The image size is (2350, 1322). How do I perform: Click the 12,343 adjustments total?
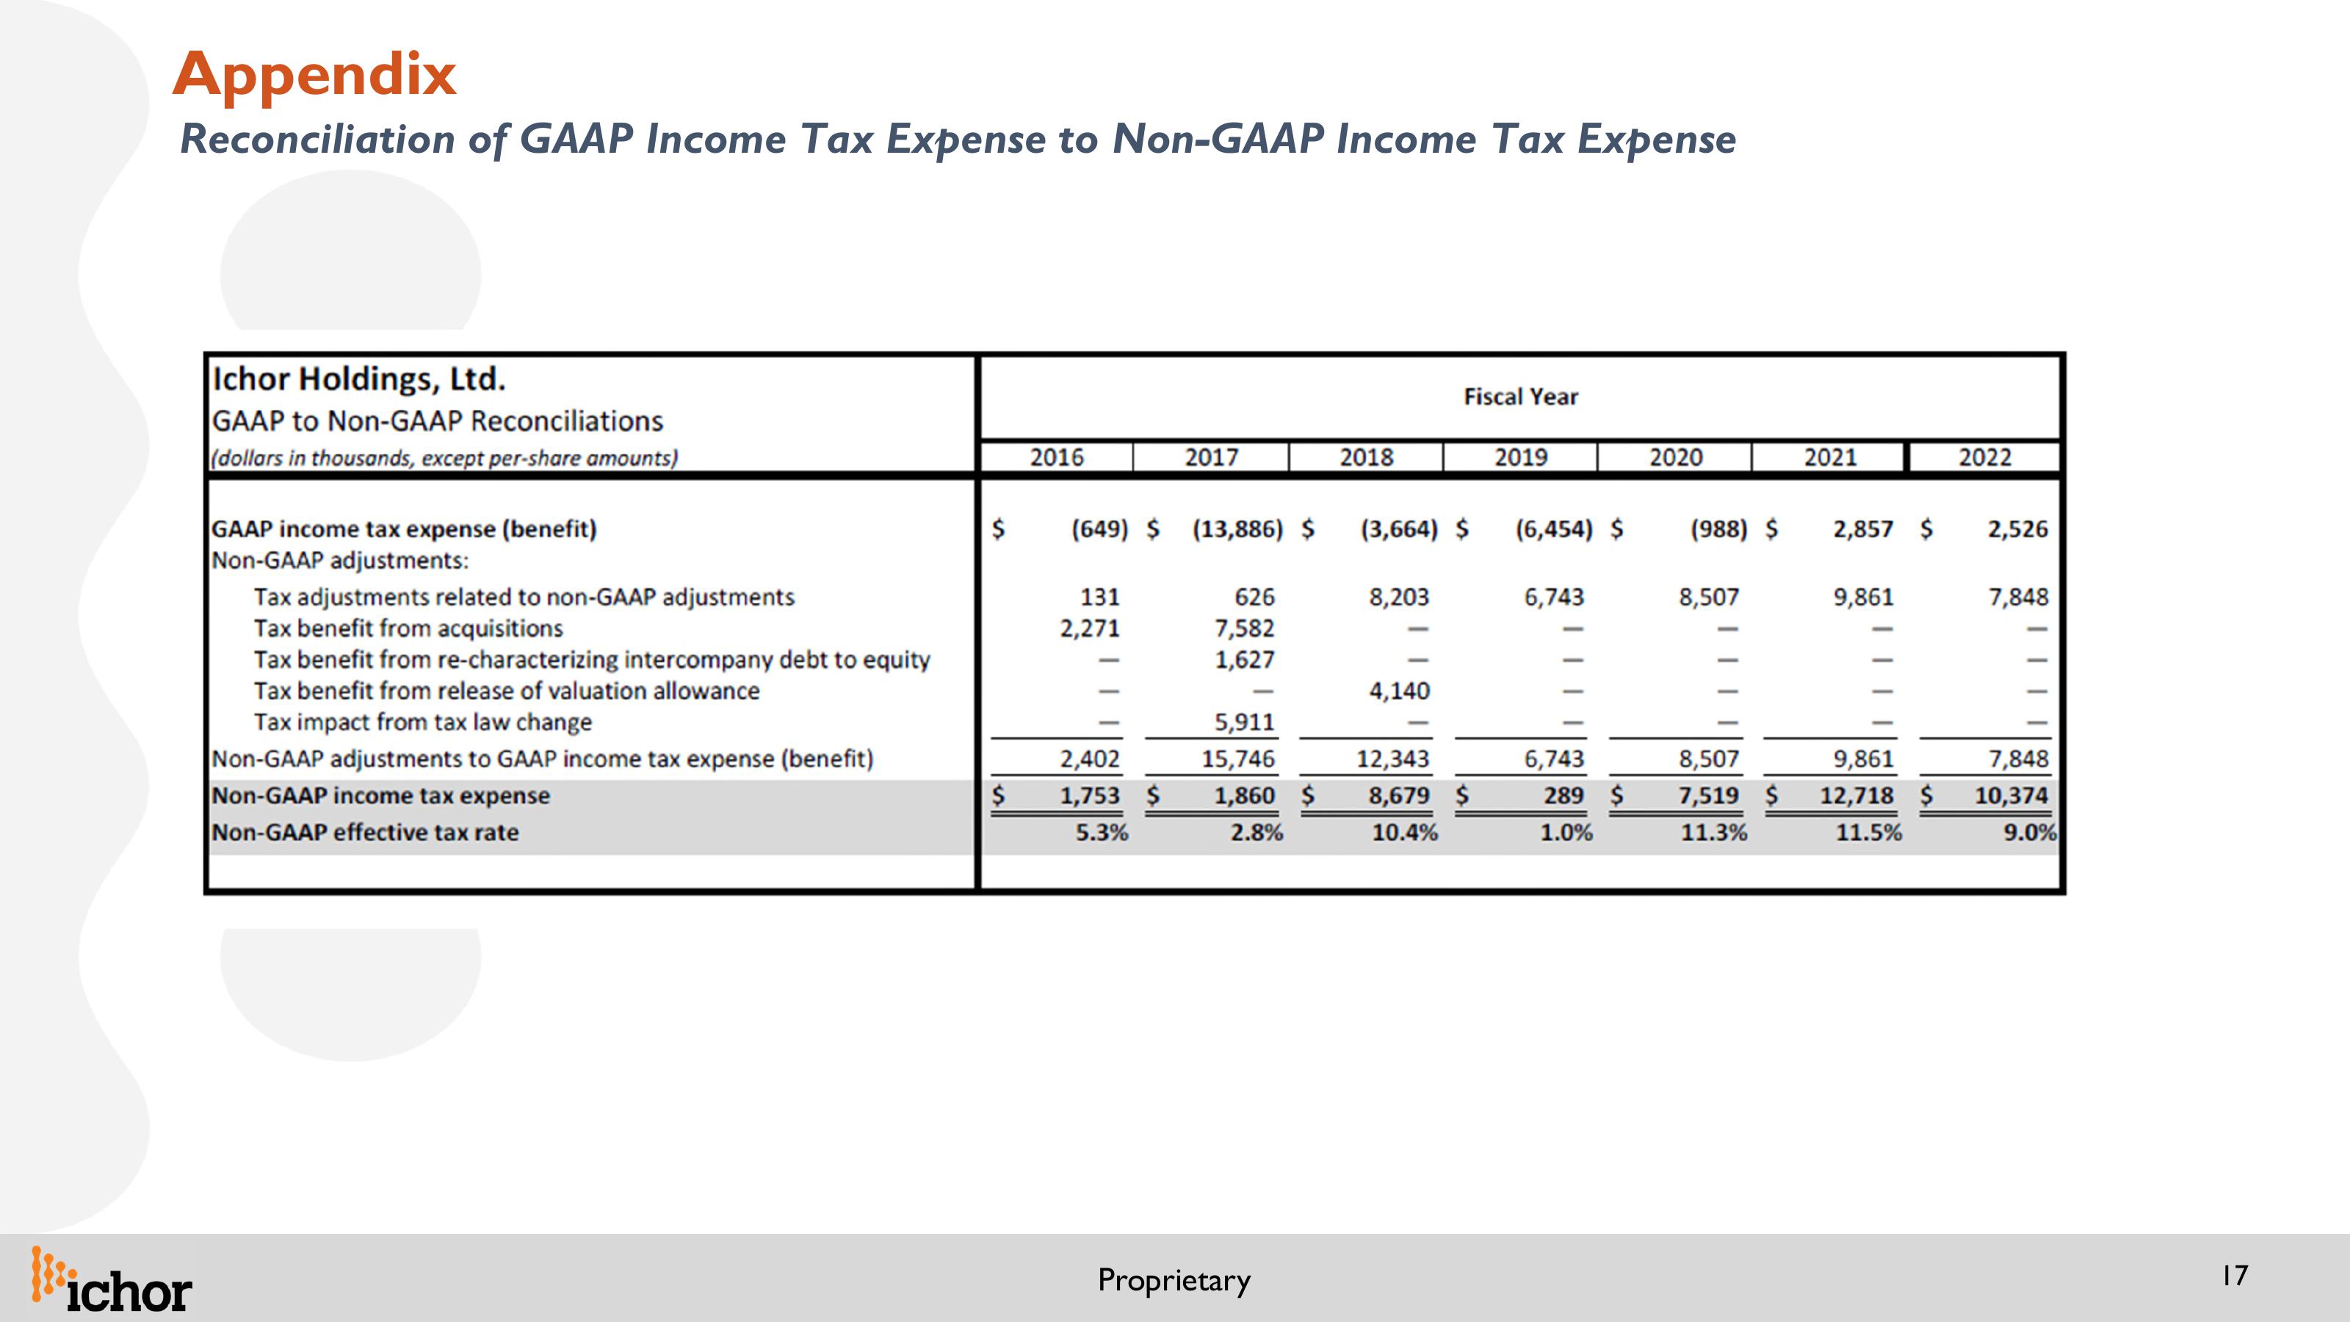pos(1393,759)
